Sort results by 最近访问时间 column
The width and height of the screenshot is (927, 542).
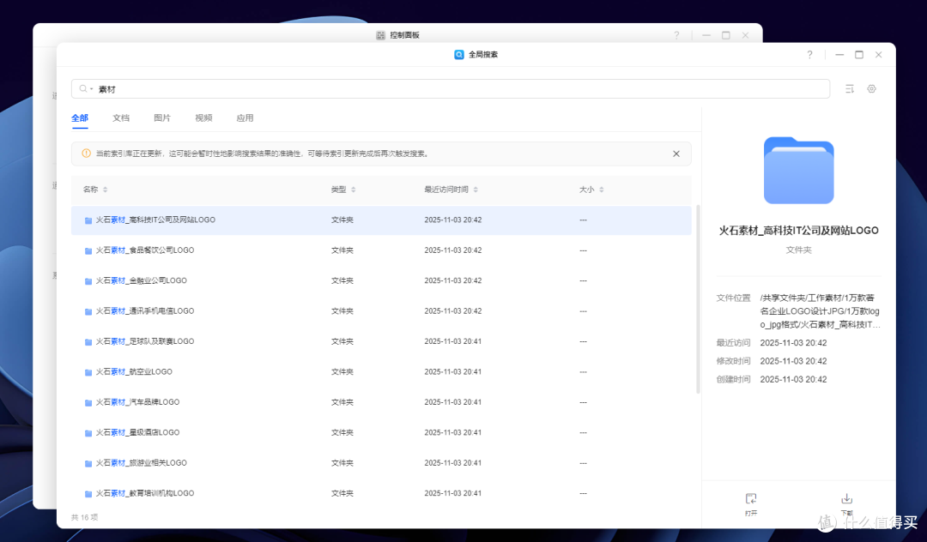click(x=451, y=190)
